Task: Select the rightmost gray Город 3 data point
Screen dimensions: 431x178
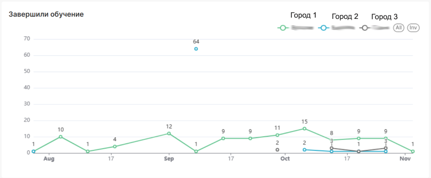Action: coord(386,148)
